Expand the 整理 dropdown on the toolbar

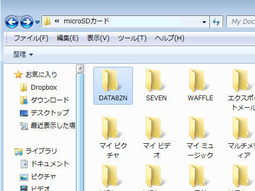pos(23,54)
